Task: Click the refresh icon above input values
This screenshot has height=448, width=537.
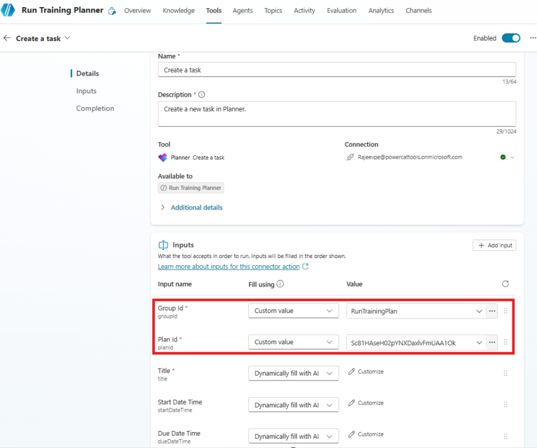Action: point(505,284)
